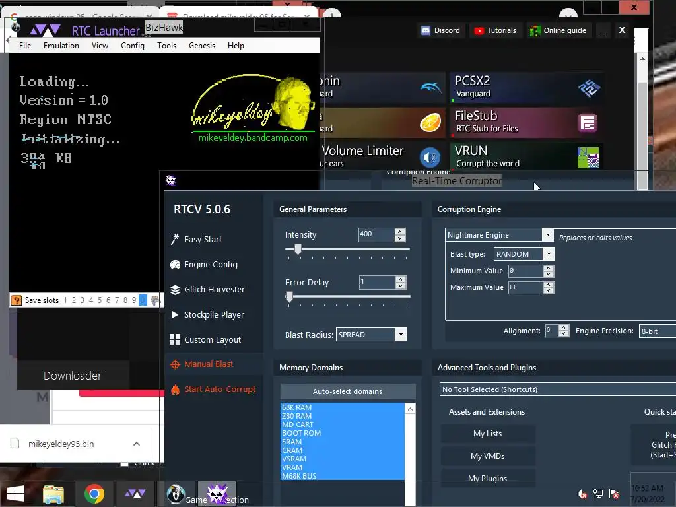Click the orange Citra icon
676x507 pixels.
430,122
